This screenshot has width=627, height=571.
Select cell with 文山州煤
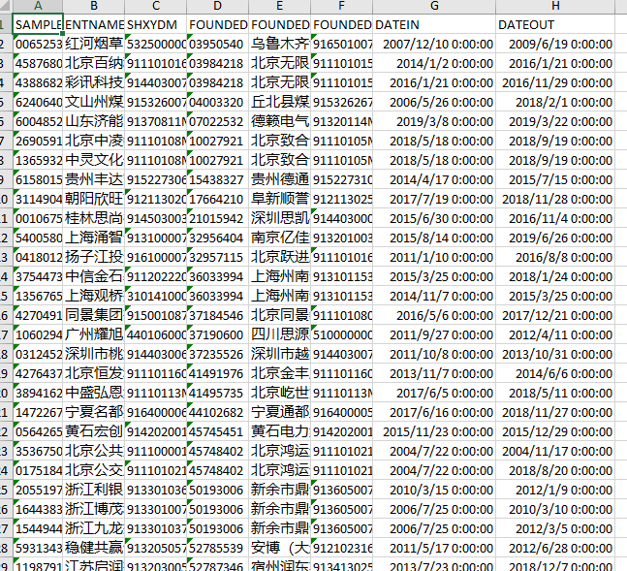pos(94,102)
